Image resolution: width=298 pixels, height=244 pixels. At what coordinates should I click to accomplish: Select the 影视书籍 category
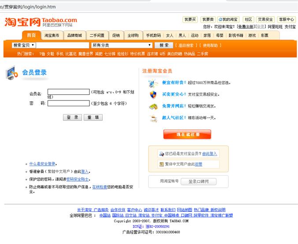tap(236, 36)
